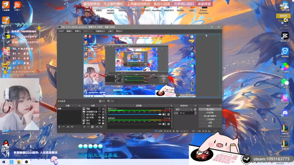294x165 pixels.
Task: Pop out the sources dock panel
Action: click(x=105, y=106)
